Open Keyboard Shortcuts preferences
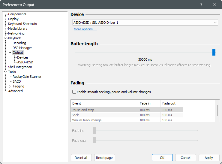This screenshot has width=222, height=164. point(22,24)
